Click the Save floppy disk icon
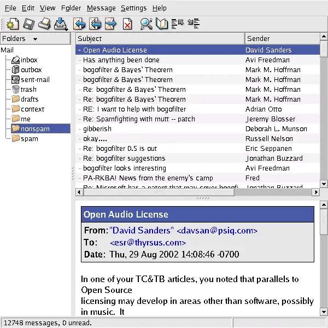 click(x=28, y=24)
